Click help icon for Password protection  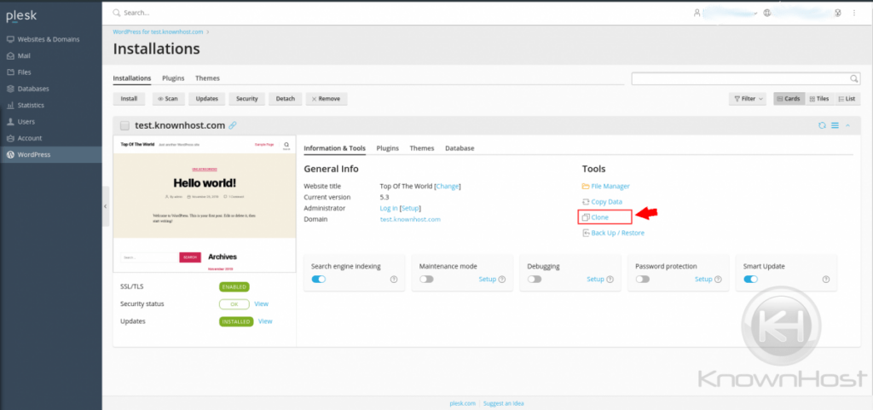(718, 280)
